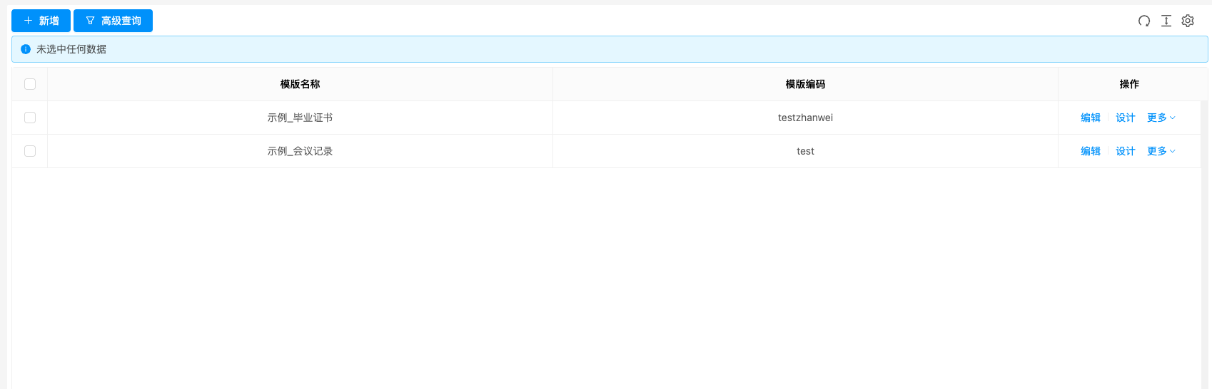This screenshot has width=1212, height=389.
Task: Click 编辑 for 示例_会议记录
Action: click(1091, 151)
